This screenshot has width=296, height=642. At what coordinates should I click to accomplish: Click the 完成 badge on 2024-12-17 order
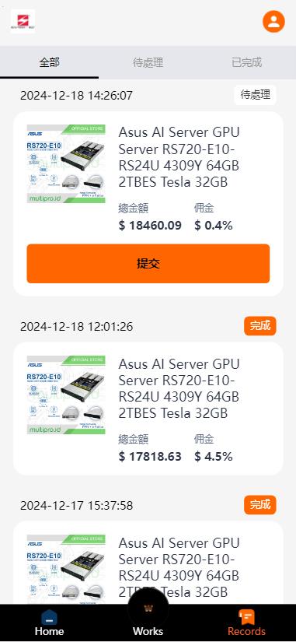tap(260, 505)
